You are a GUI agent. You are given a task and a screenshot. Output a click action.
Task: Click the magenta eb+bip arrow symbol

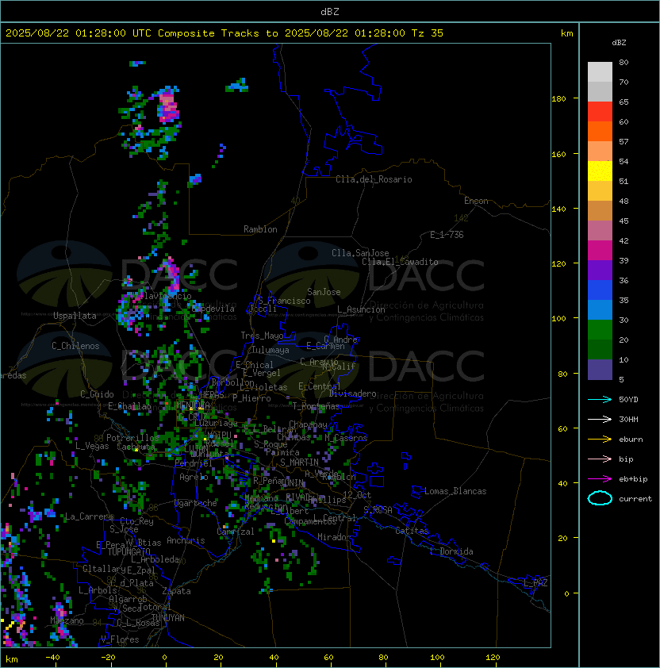(600, 479)
